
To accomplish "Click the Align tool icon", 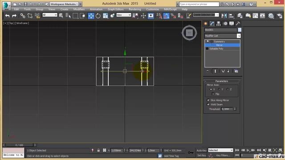I will click(x=232, y=16).
